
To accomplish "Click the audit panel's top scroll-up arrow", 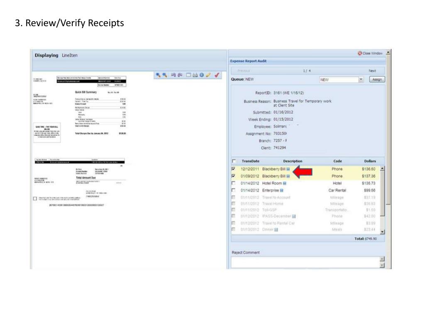I will point(388,52).
